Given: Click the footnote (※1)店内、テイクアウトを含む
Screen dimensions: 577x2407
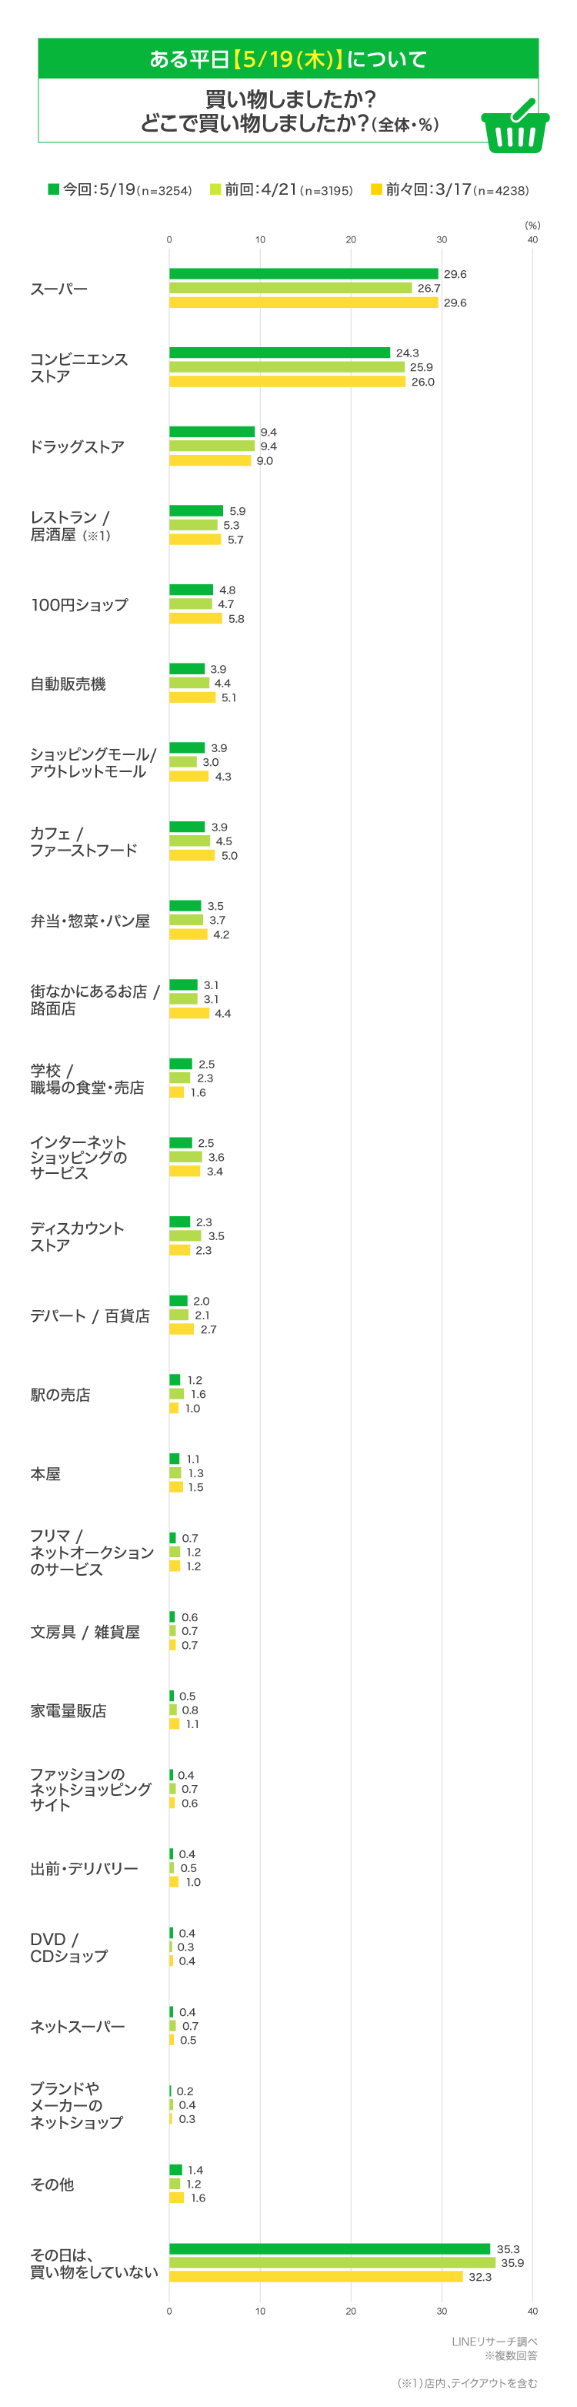Looking at the screenshot, I should [x=468, y=2382].
